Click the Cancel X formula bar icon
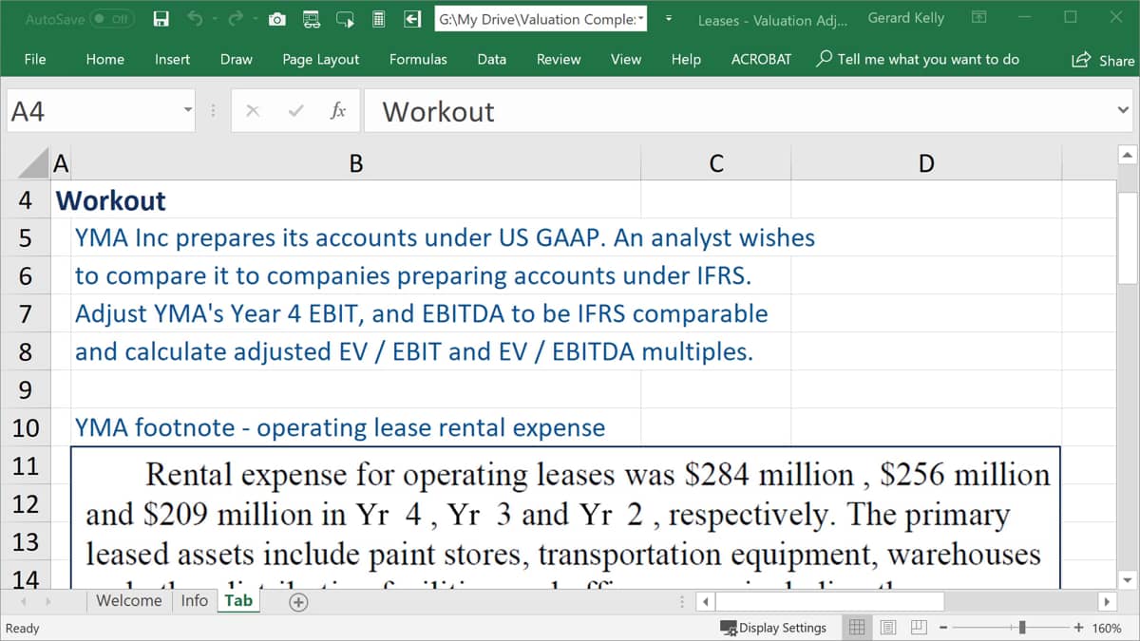 click(x=253, y=111)
